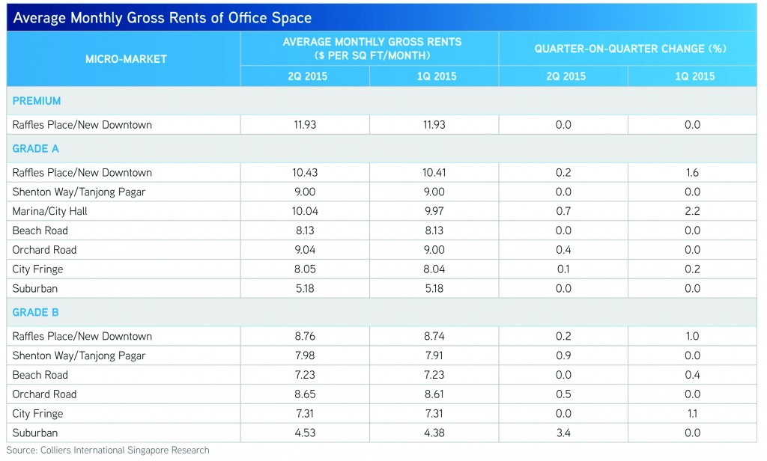Click the 8.04 City Fringe rent
Image resolution: width=767 pixels, height=461 pixels.
coord(434,269)
